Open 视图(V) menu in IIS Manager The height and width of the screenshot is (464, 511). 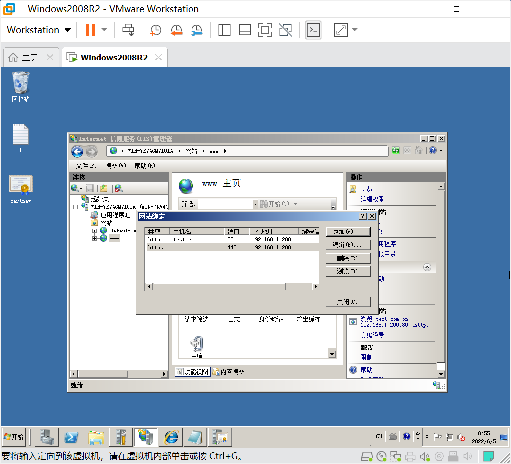(x=116, y=166)
